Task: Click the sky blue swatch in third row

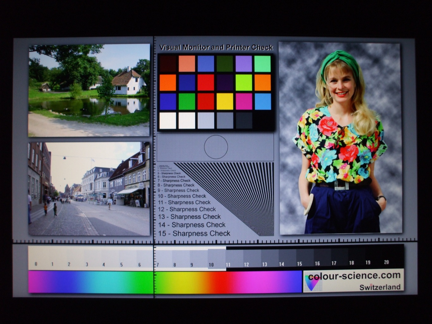Action: (263, 102)
